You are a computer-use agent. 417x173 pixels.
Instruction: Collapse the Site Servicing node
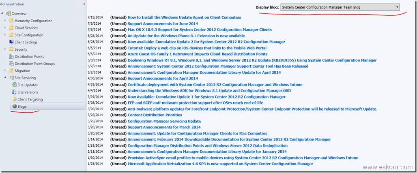tap(5, 78)
